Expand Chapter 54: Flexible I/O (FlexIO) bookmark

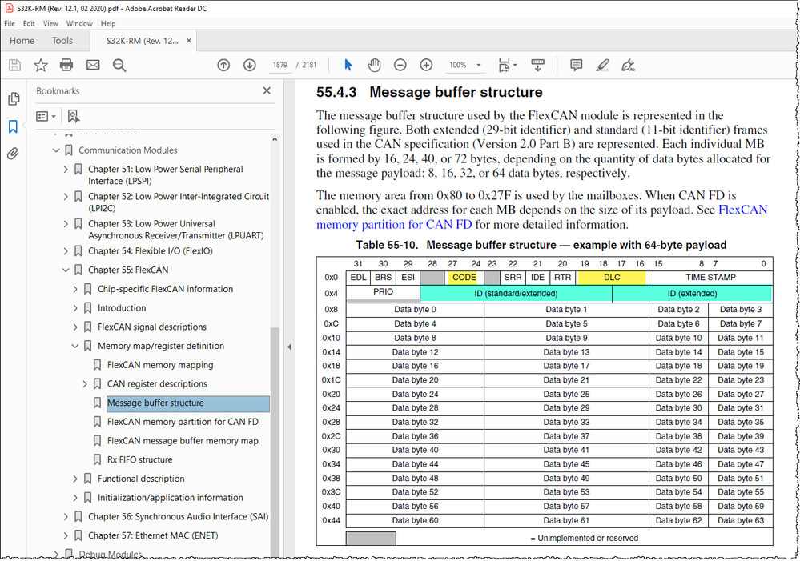(x=65, y=250)
